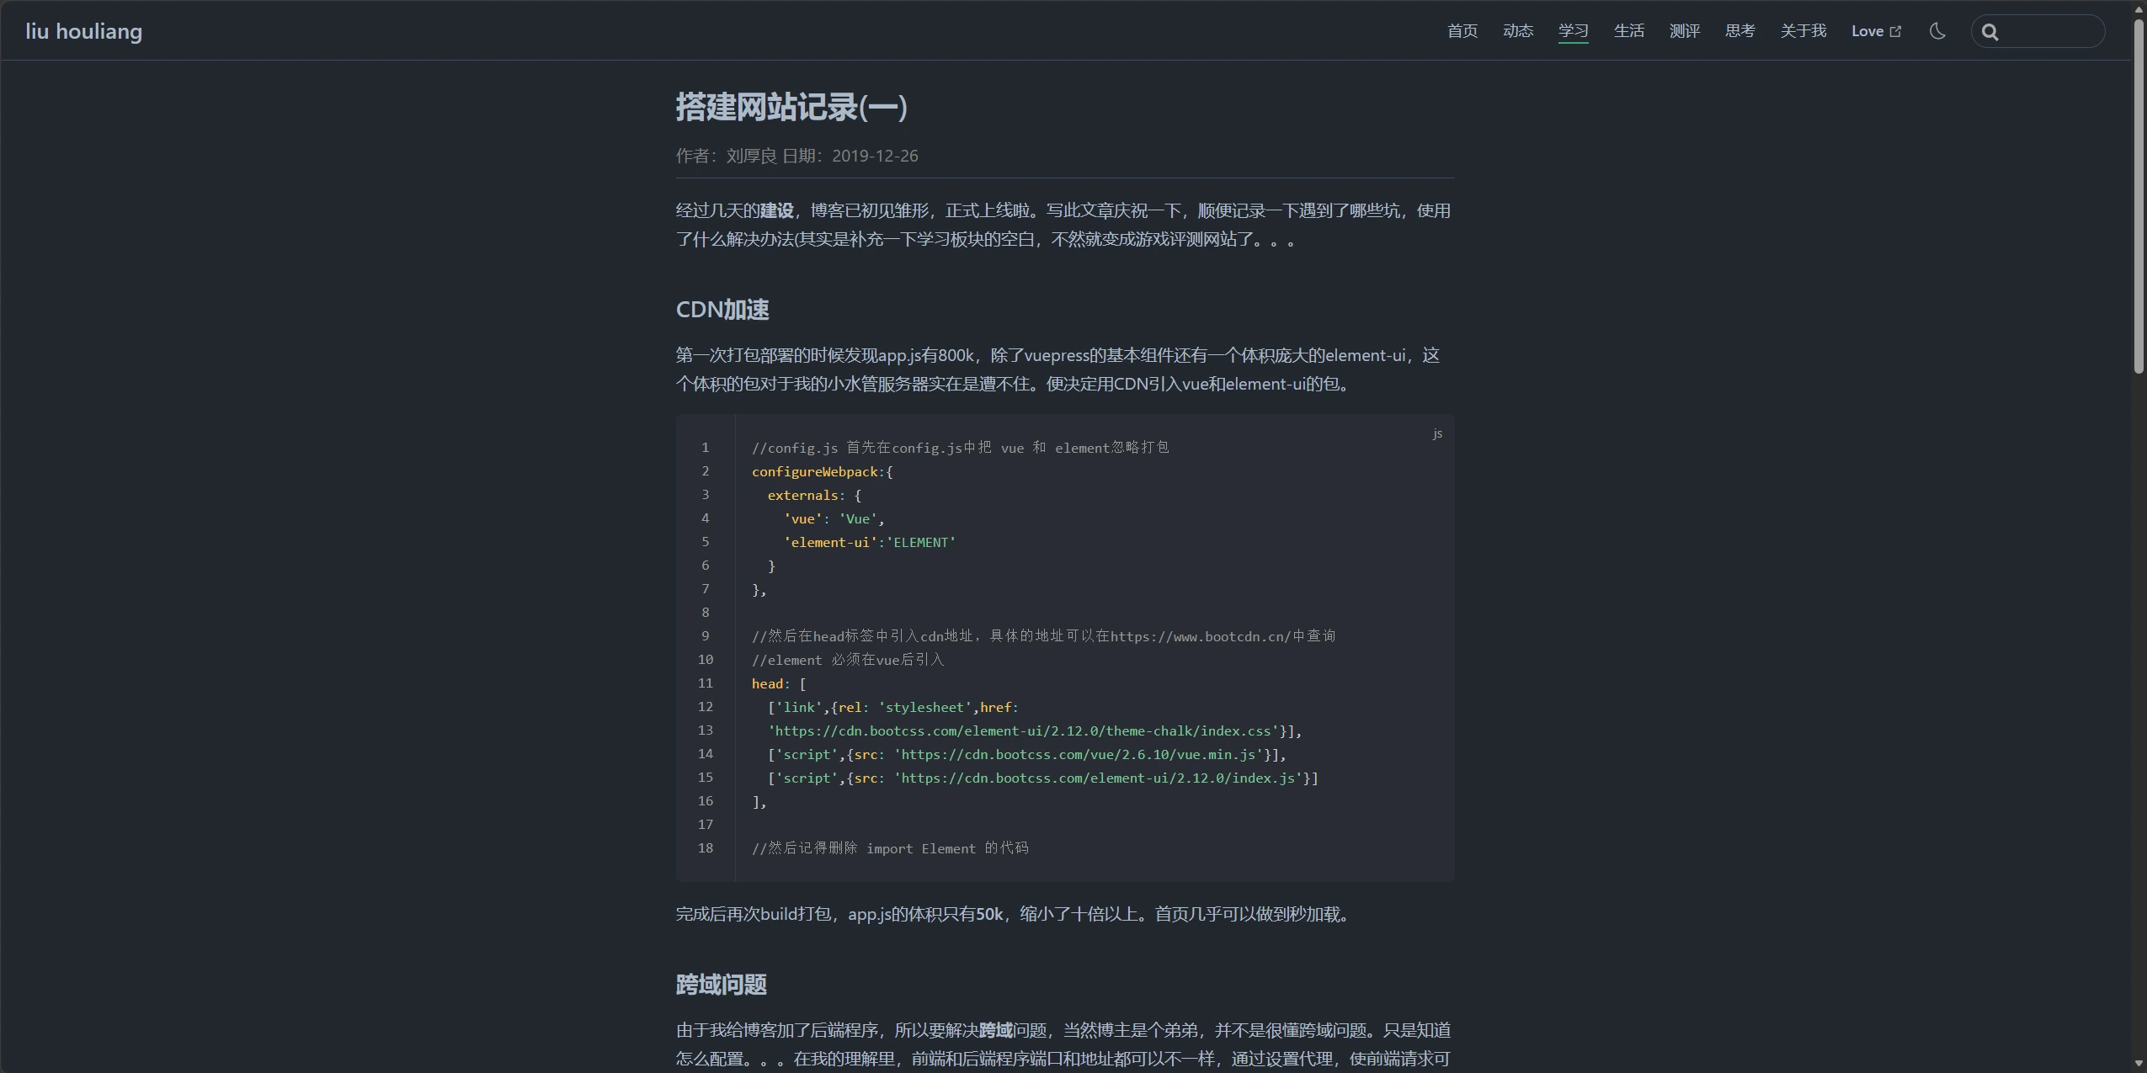The width and height of the screenshot is (2147, 1073).
Task: Click the js language label on code block
Action: (1437, 433)
